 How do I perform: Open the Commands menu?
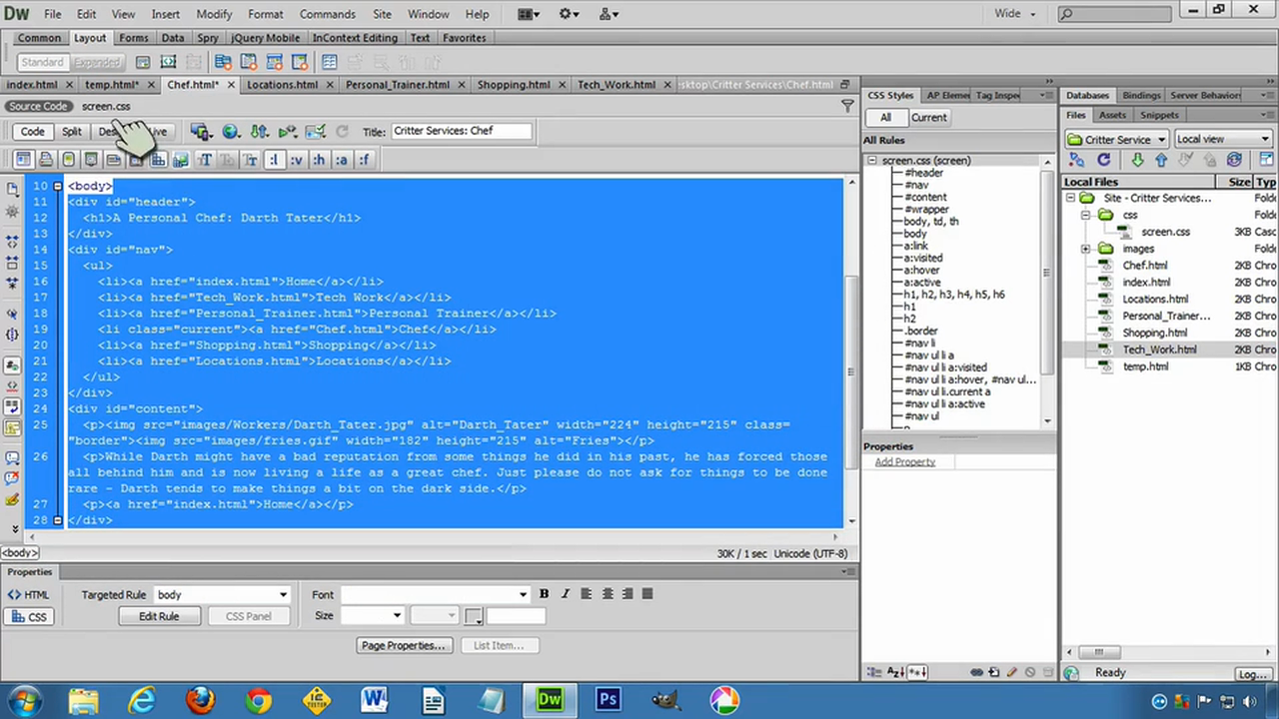click(x=327, y=14)
